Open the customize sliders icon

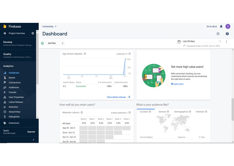(218, 34)
